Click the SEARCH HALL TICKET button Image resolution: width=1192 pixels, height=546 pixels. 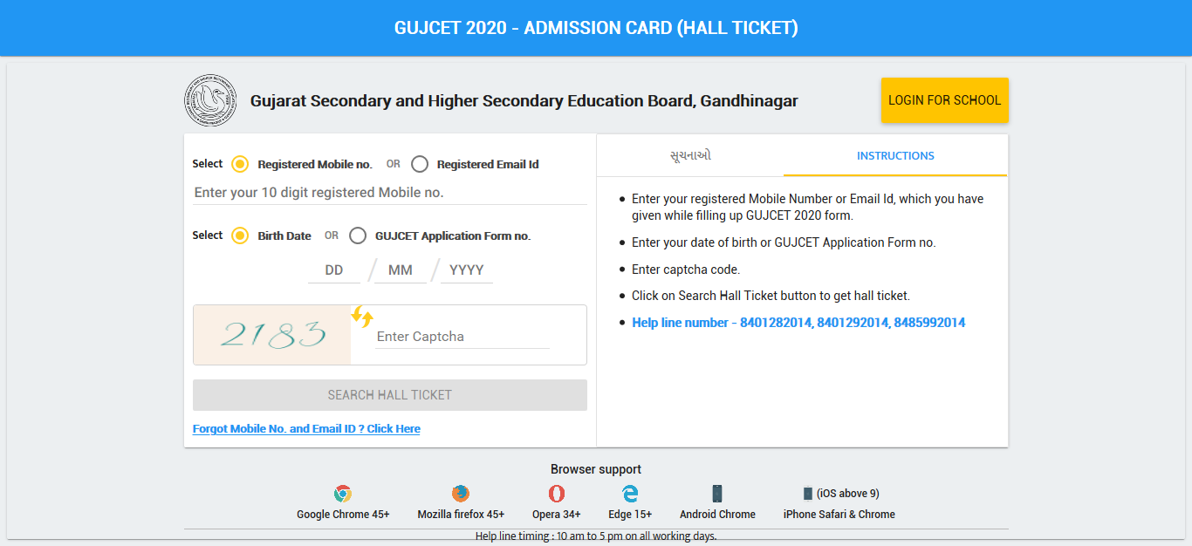click(x=390, y=395)
